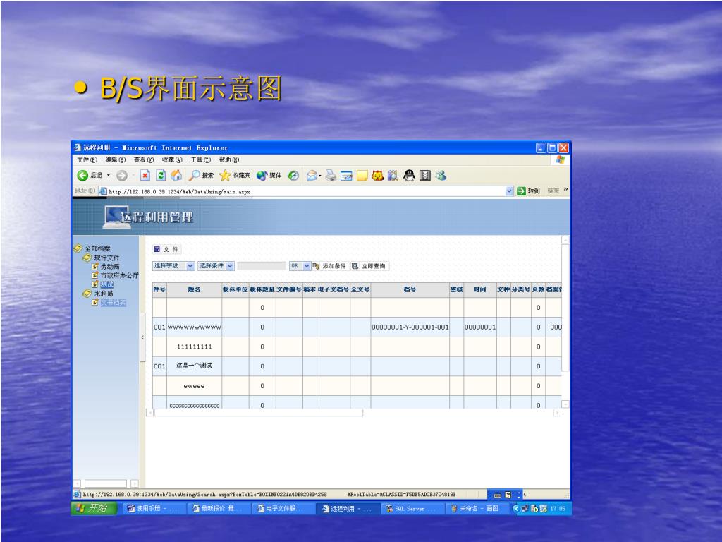Click the search value input field

point(262,266)
